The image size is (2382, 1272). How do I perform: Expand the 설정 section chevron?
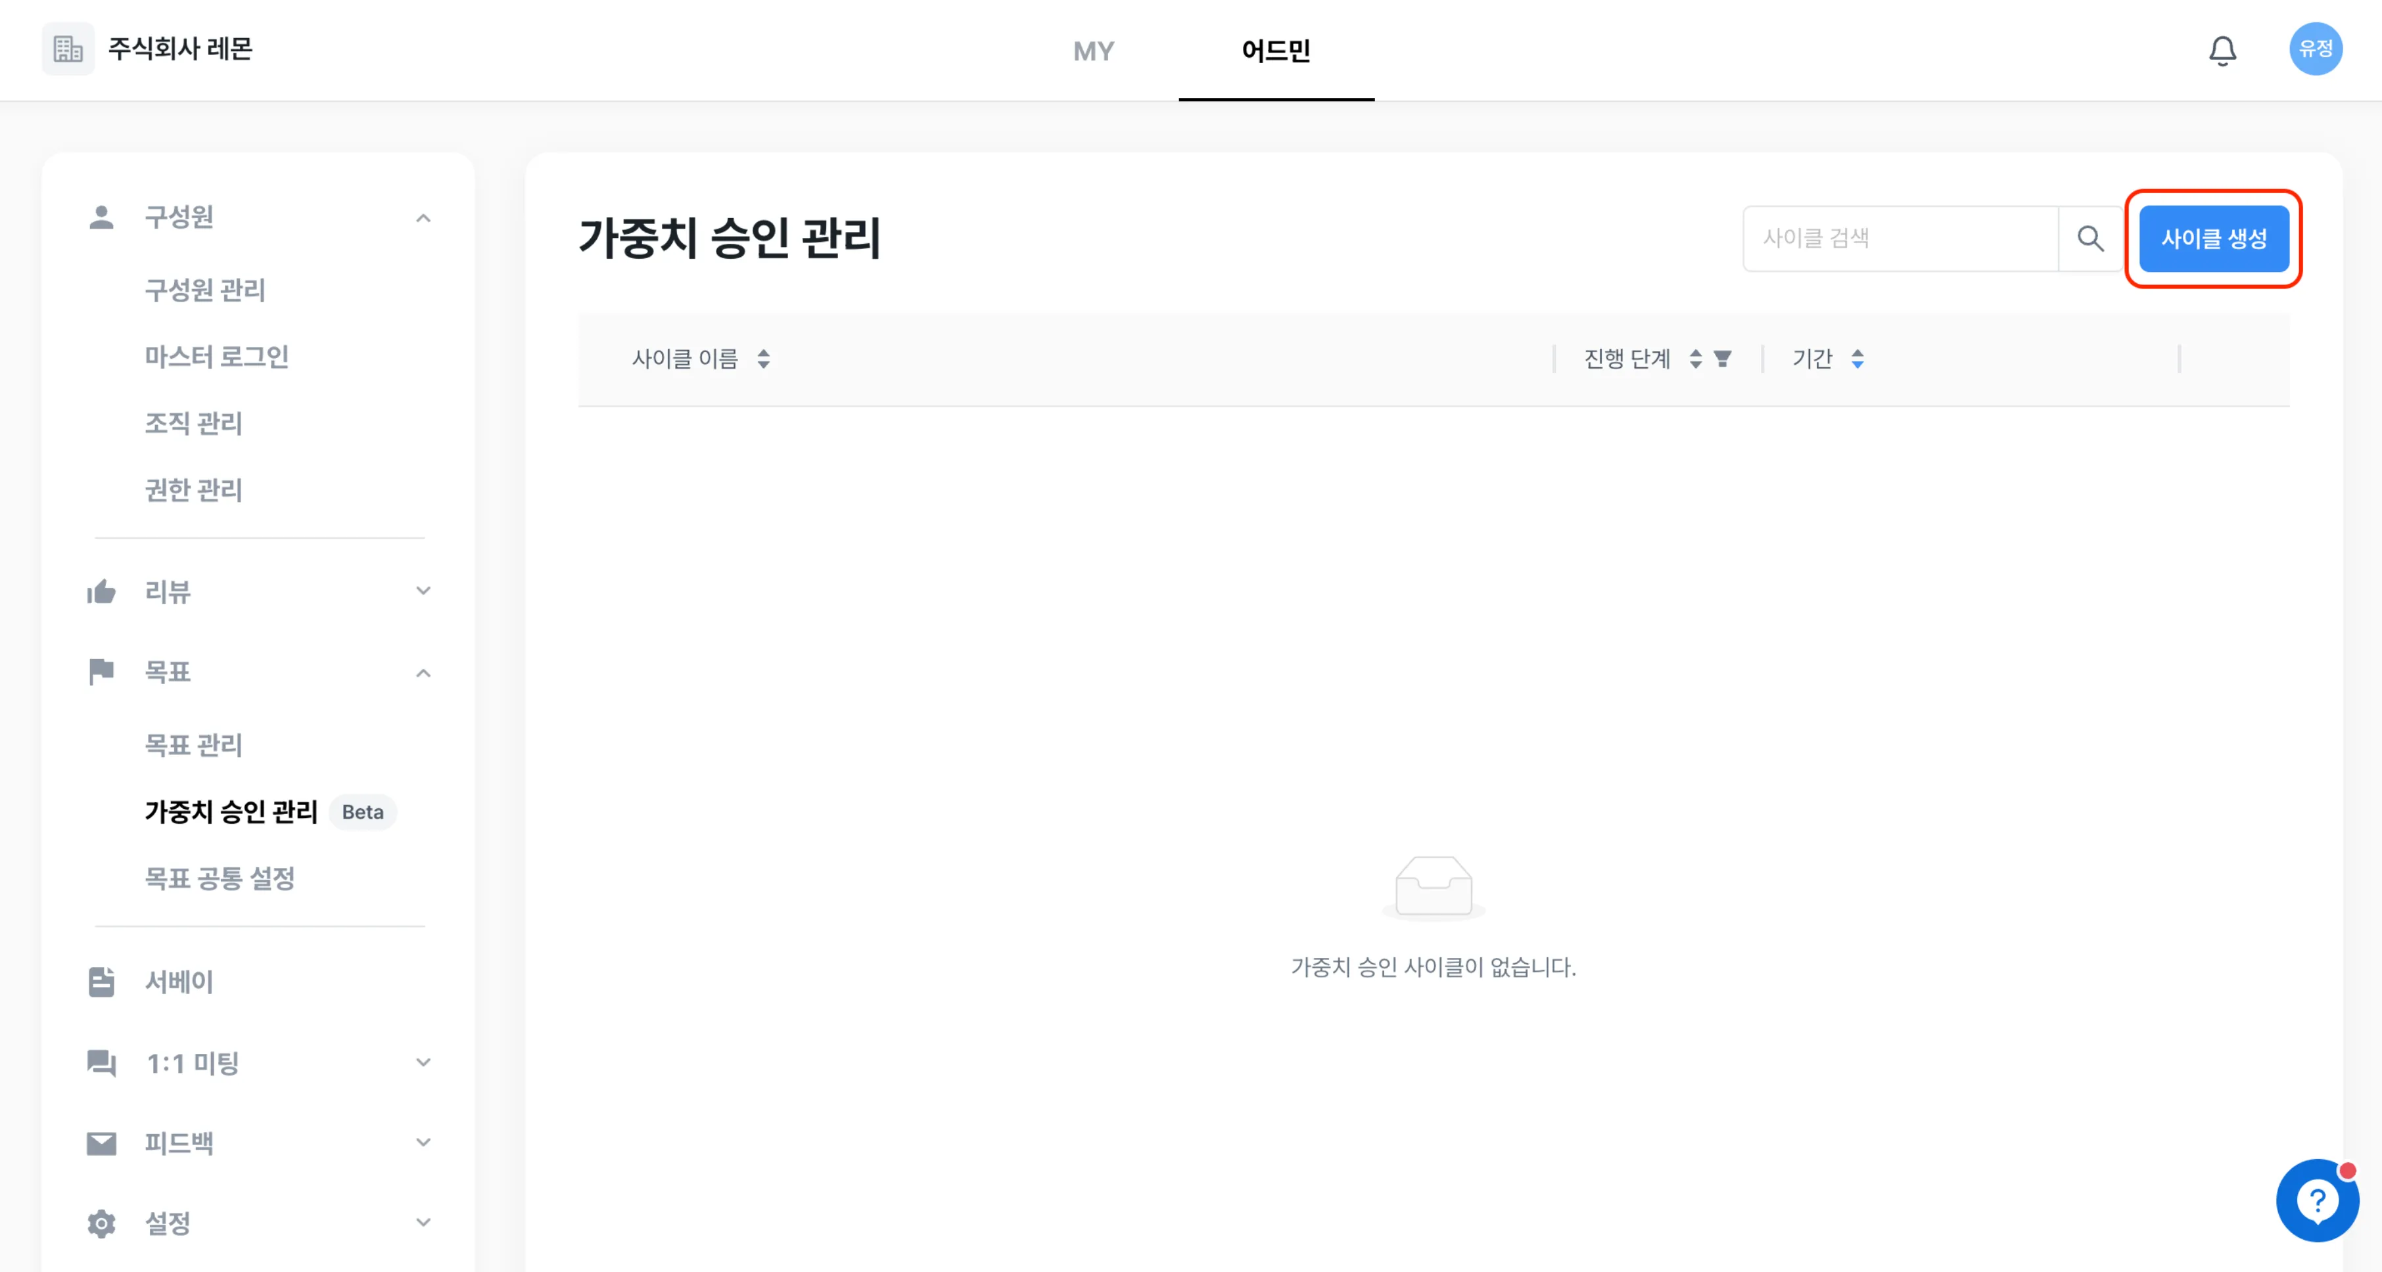coord(423,1222)
